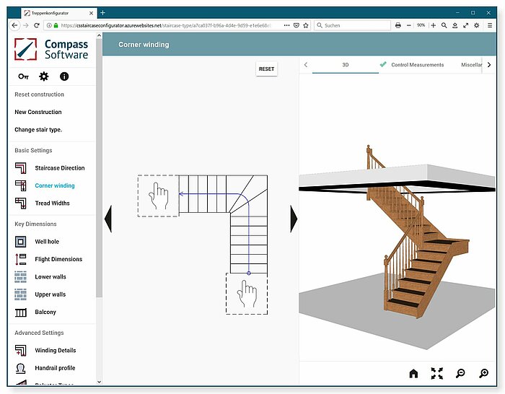Viewport: 505px width, 394px height.
Task: Click the Upper walls brick icon
Action: pos(21,294)
